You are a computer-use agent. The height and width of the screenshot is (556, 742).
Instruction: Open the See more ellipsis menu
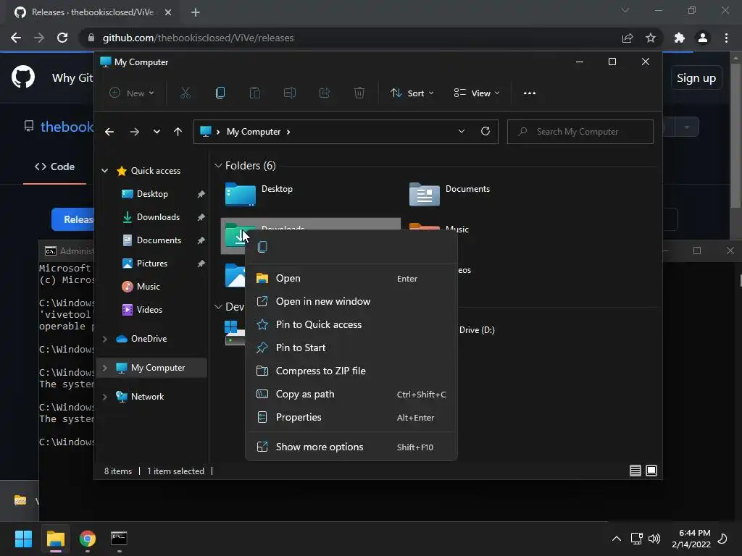pos(530,93)
